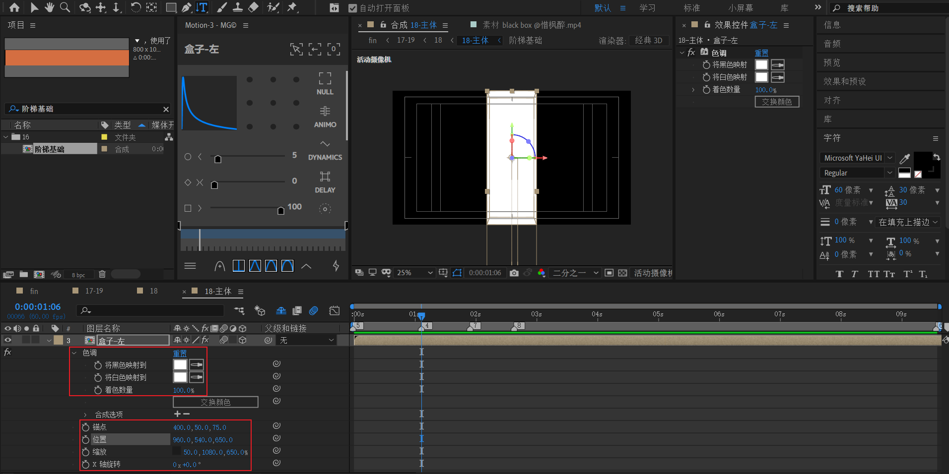Click 重置 link in timeline 色调 row
Screen dimensions: 949x474
point(180,353)
